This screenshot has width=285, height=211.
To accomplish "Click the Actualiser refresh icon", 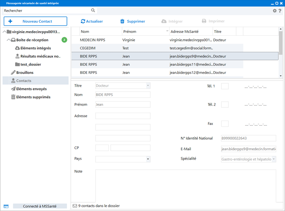I will [83, 21].
